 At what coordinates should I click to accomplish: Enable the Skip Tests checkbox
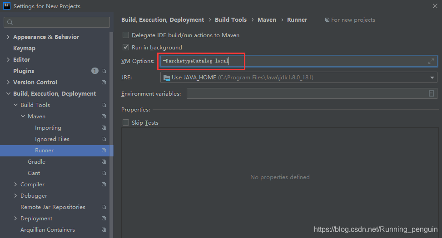point(126,123)
